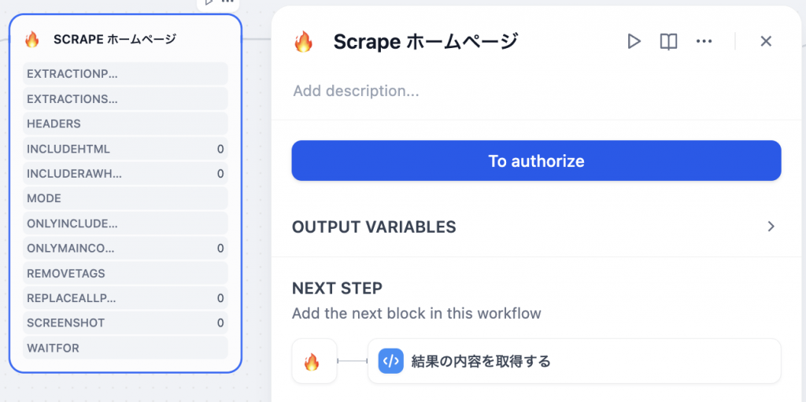Image resolution: width=806 pixels, height=402 pixels.
Task: Expand the OUTPUT VARIABLES section chevron
Action: [x=771, y=227]
